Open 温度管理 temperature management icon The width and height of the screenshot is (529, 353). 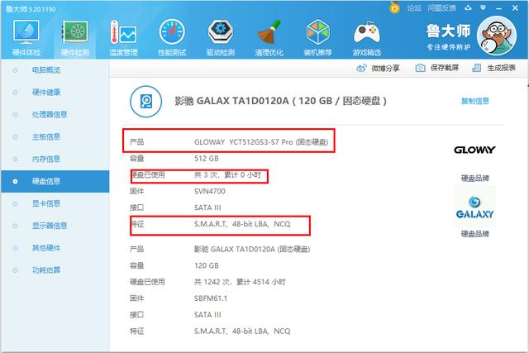click(123, 36)
